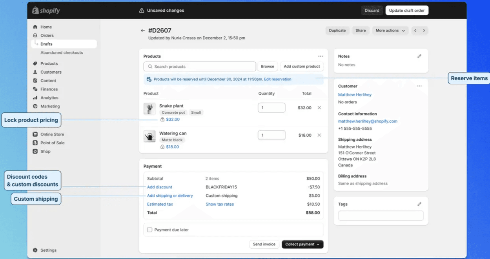490x259 pixels.
Task: Click the Settings gear icon
Action: 35,250
